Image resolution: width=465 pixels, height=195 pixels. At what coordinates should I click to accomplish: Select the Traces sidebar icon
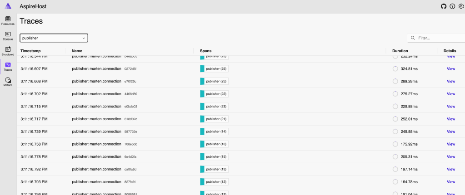point(8,67)
